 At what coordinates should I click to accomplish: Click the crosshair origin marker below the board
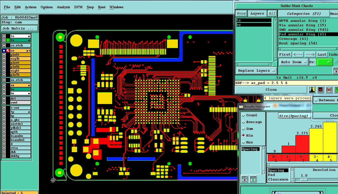53,180
